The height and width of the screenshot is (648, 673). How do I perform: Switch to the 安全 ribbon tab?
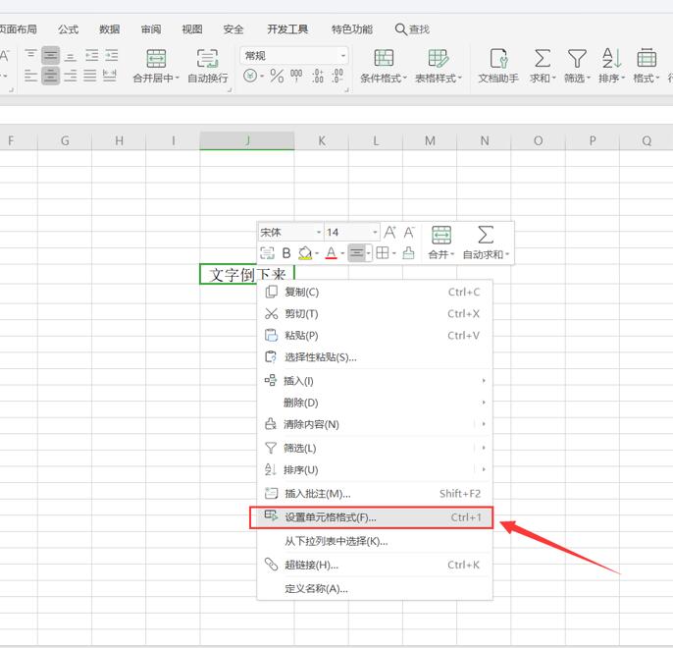pos(233,29)
